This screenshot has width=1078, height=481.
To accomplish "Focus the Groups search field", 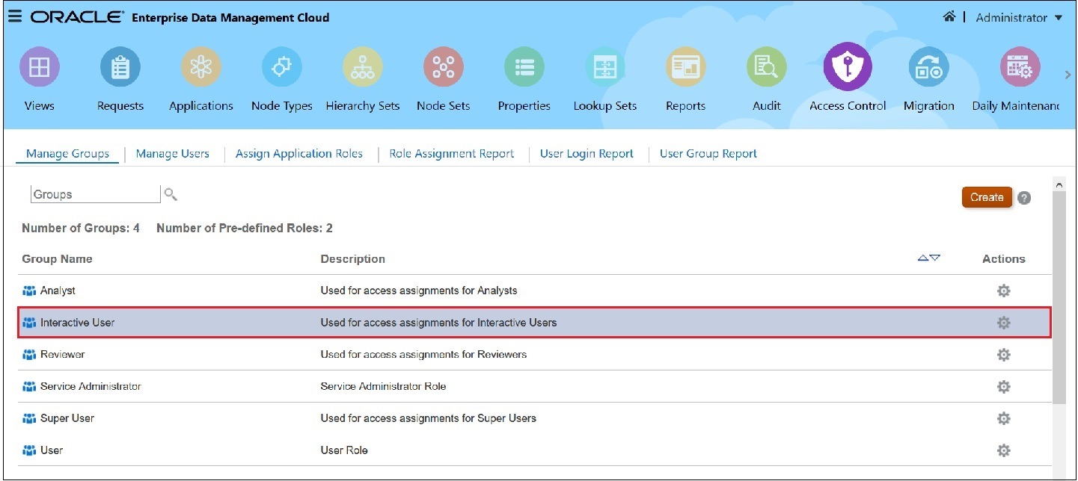I will [x=96, y=194].
